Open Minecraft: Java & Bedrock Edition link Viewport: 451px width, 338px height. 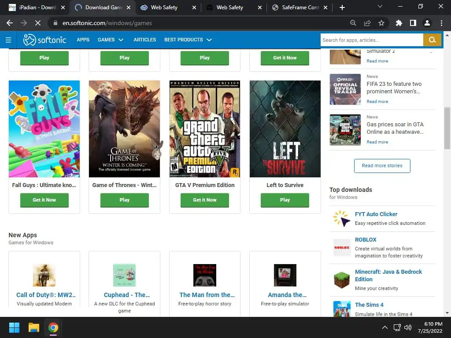click(388, 276)
